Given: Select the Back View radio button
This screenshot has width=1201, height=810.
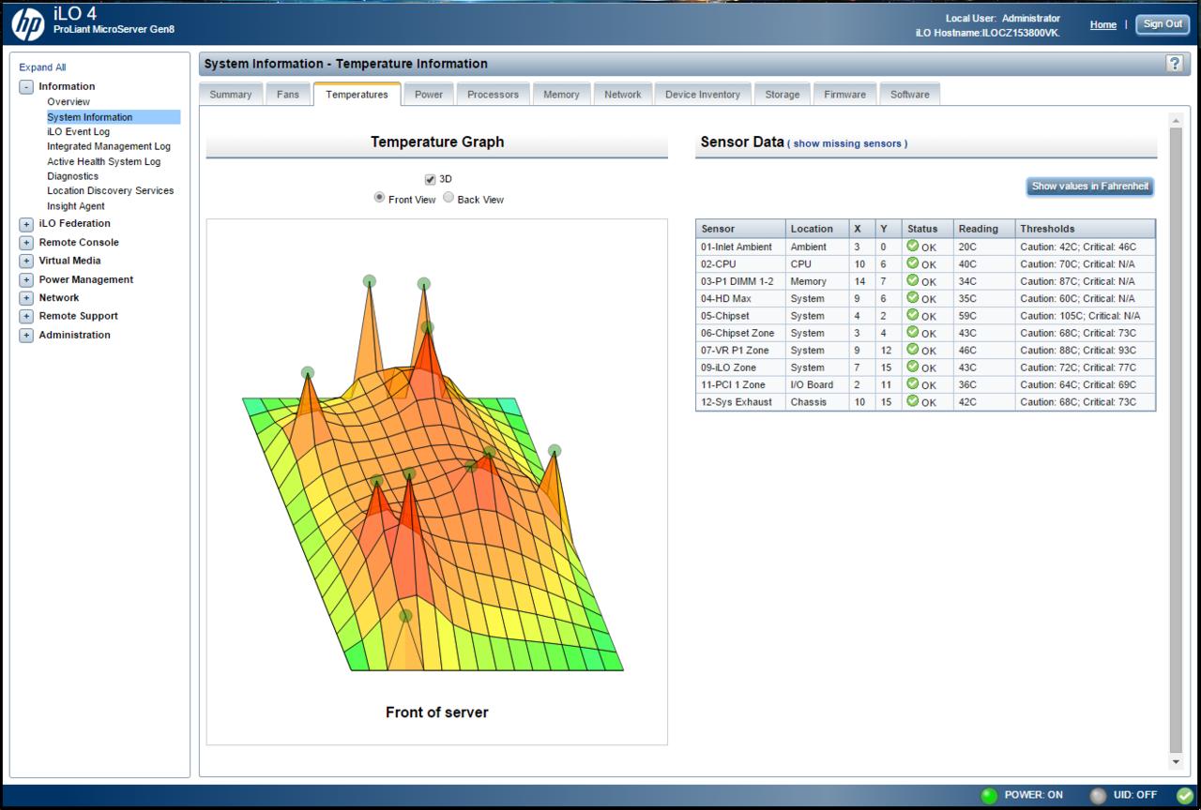Looking at the screenshot, I should coord(448,198).
